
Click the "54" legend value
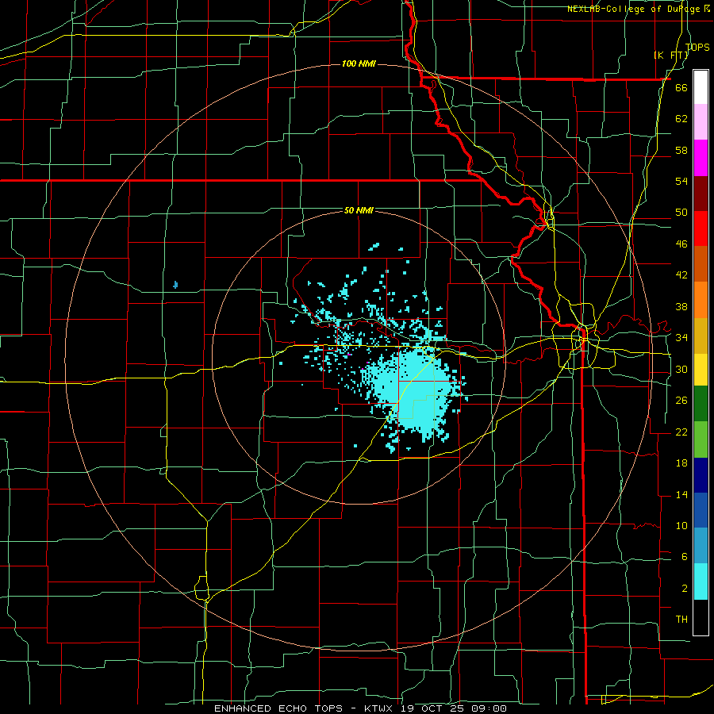681,181
